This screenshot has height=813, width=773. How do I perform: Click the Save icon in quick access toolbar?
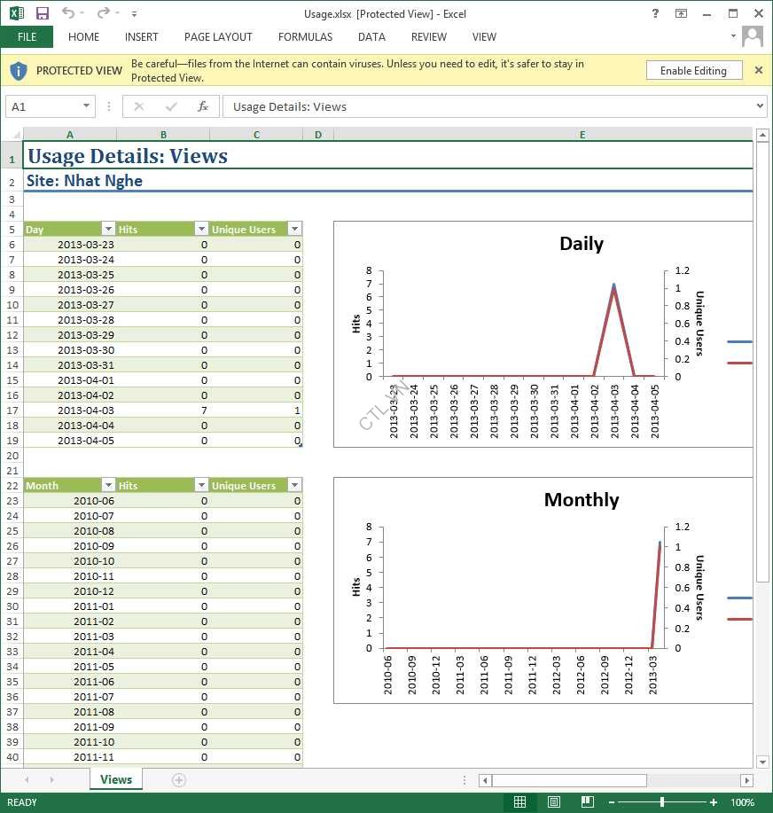tap(42, 13)
